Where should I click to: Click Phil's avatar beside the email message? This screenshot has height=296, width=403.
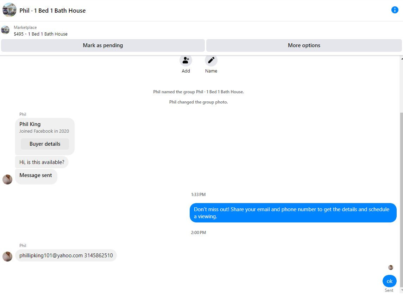pyautogui.click(x=7, y=257)
